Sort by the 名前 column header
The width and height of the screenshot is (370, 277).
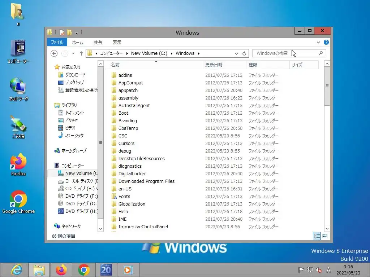154,65
